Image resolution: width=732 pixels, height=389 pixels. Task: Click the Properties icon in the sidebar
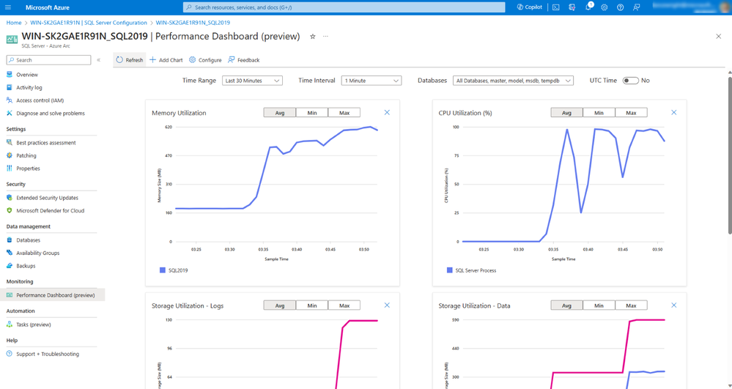click(x=10, y=168)
